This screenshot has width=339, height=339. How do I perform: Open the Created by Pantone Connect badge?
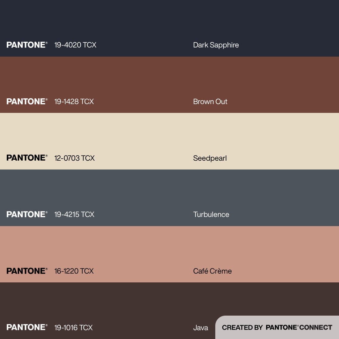coord(277,327)
